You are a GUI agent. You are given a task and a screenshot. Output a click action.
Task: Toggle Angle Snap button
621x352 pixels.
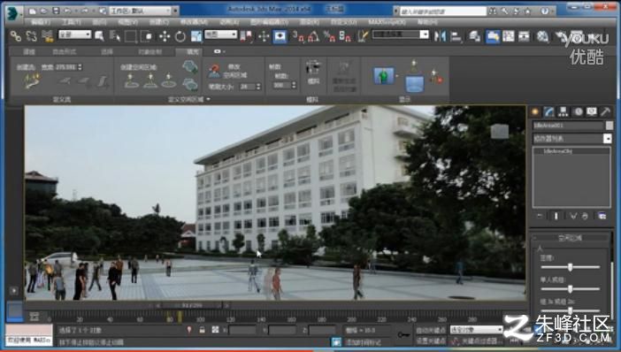click(313, 36)
